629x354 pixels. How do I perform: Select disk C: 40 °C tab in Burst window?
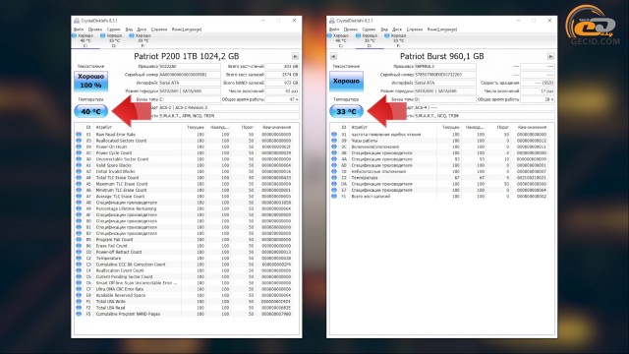tap(341, 40)
